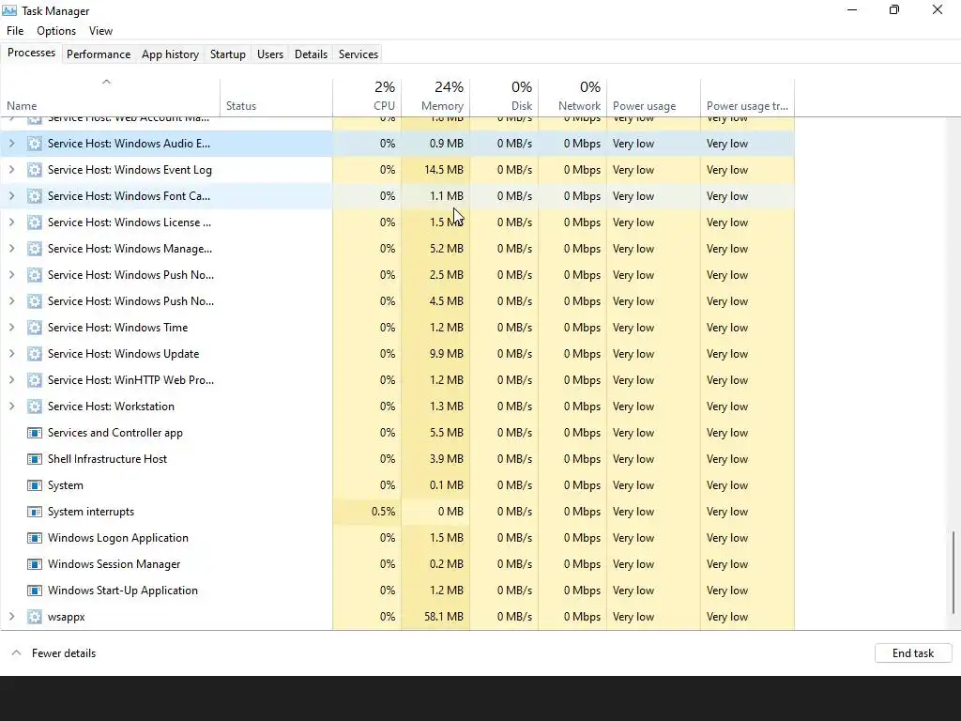Click the Fewer details label
Screen dimensions: 961x721
click(x=64, y=653)
